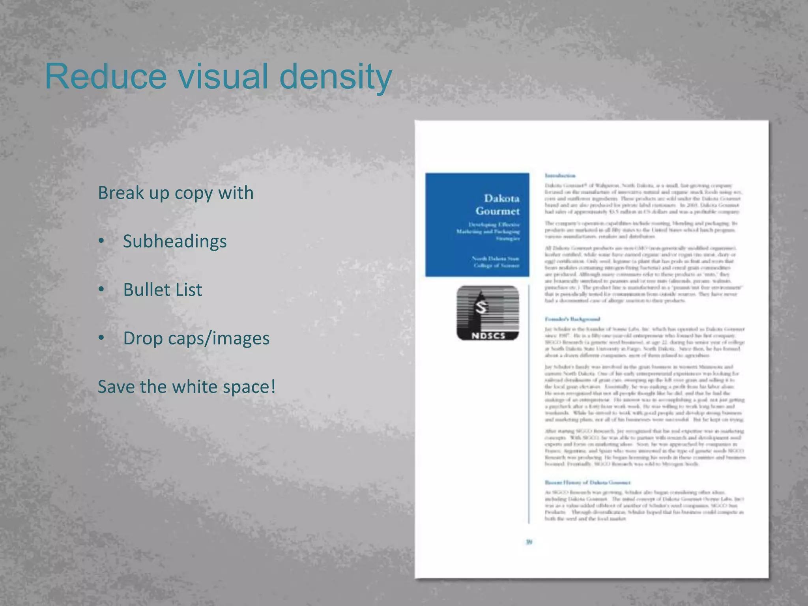Select the 'Drop caps/images' bullet
Image resolution: width=808 pixels, height=606 pixels.
pyautogui.click(x=196, y=339)
